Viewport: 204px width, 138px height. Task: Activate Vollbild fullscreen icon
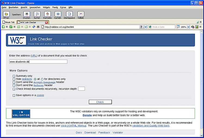(81, 14)
